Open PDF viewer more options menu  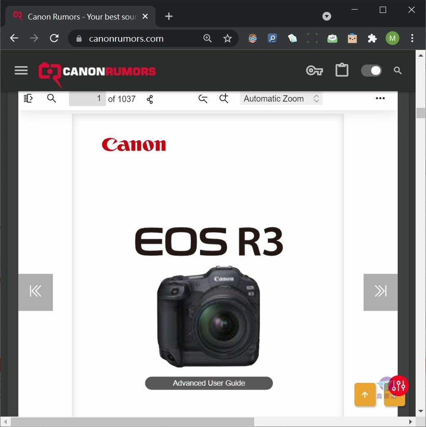coord(380,98)
